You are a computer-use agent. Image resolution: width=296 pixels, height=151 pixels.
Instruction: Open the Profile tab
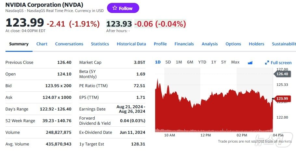160,44
